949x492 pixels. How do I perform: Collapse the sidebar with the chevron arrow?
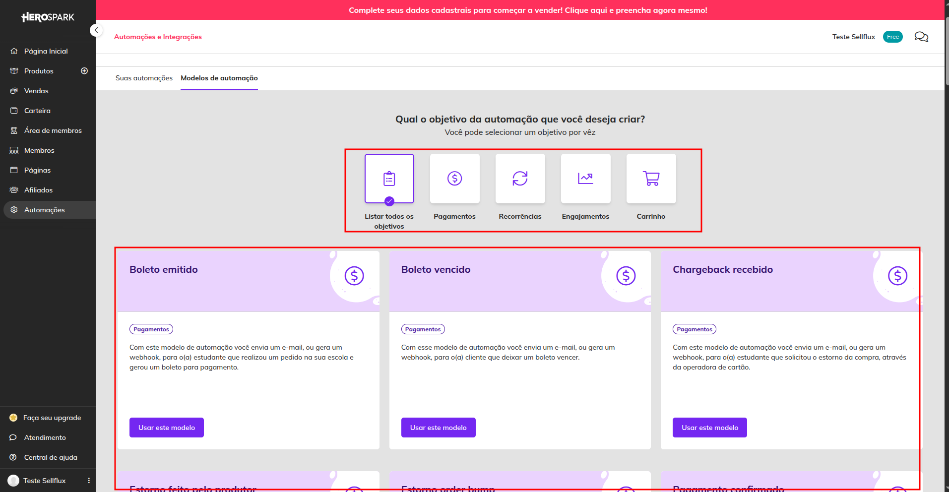point(96,30)
